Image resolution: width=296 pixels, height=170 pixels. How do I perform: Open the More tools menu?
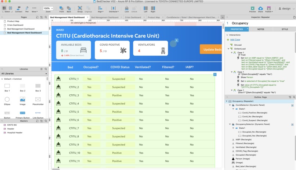pos(35,9)
